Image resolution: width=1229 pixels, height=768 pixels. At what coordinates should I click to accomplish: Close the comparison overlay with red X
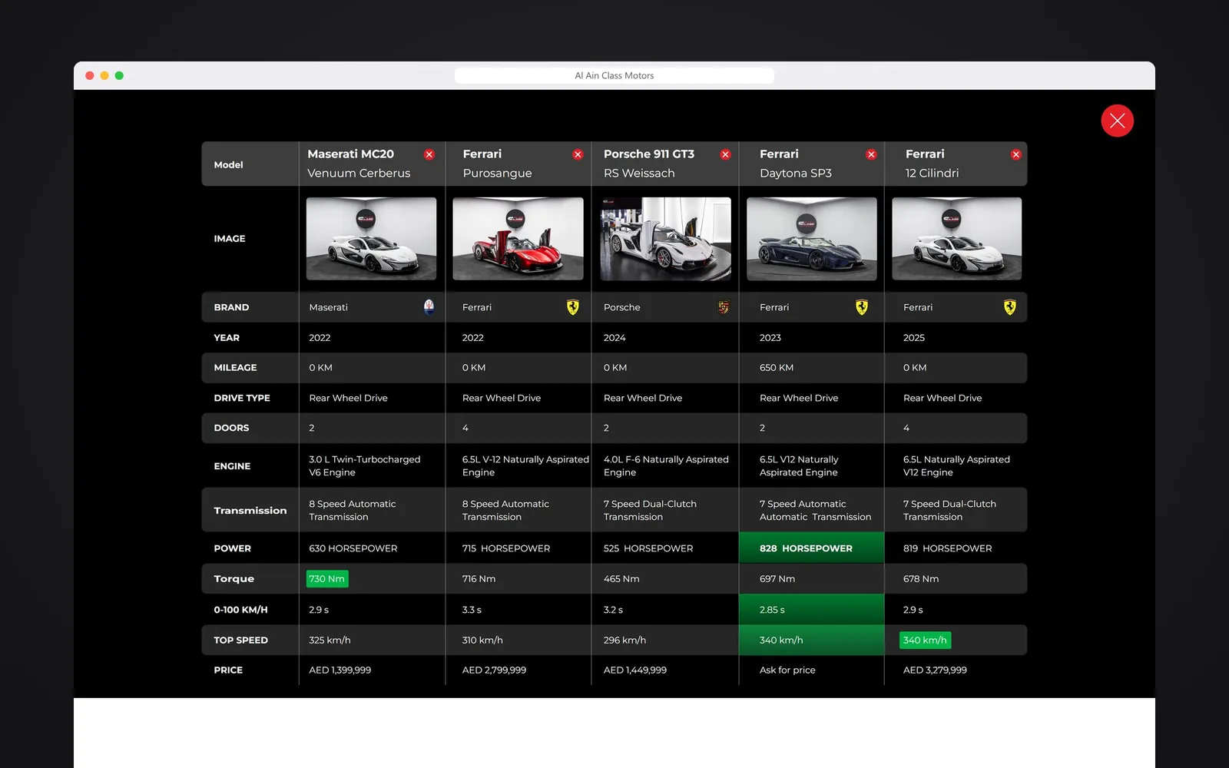tap(1118, 121)
